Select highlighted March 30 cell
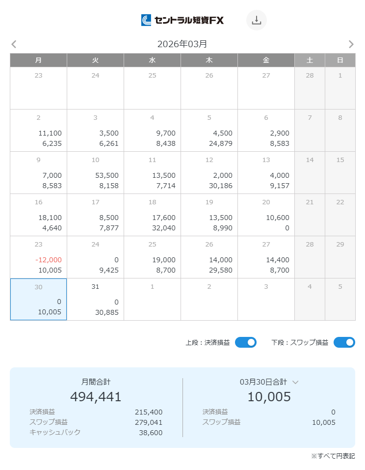 pos(38,300)
